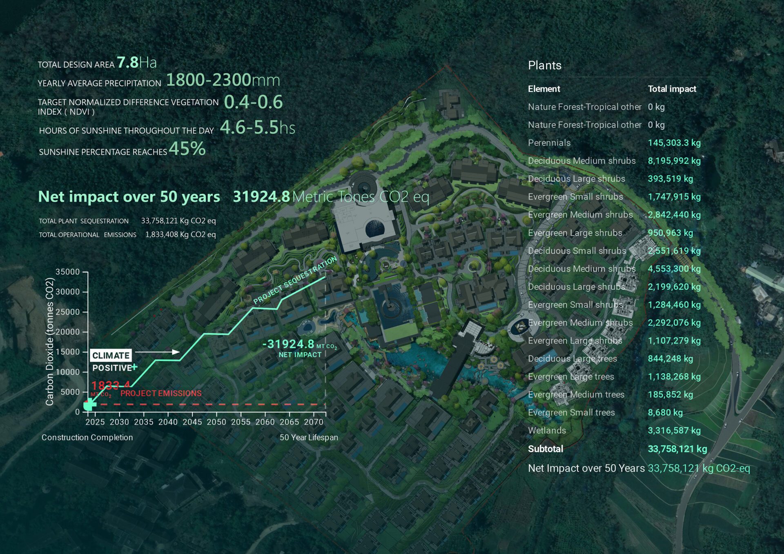Click the green plus next to POSITIVE
Viewport: 784px width, 554px height.
[x=134, y=367]
